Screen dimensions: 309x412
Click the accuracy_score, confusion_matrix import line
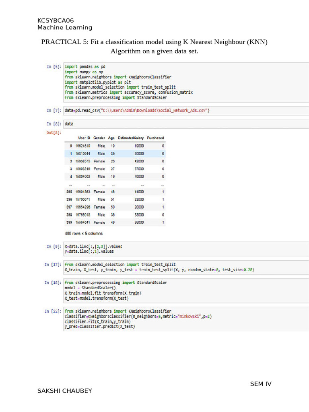pyautogui.click(x=129, y=93)
